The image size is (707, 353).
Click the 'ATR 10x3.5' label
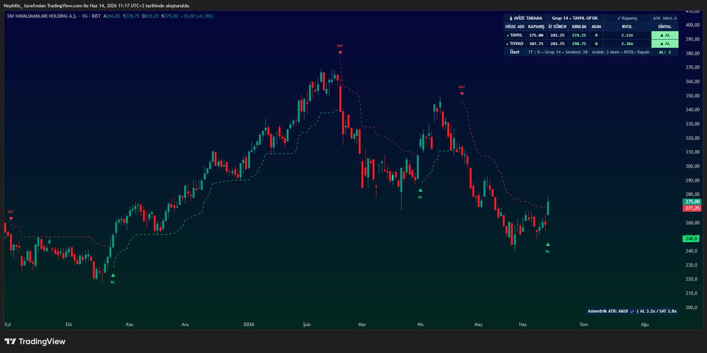point(665,18)
